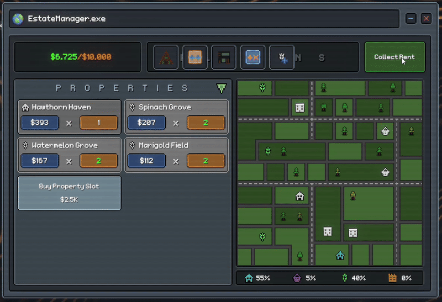Click the $6.725/$10.000 money progress display
The image size is (442, 302).
point(81,57)
